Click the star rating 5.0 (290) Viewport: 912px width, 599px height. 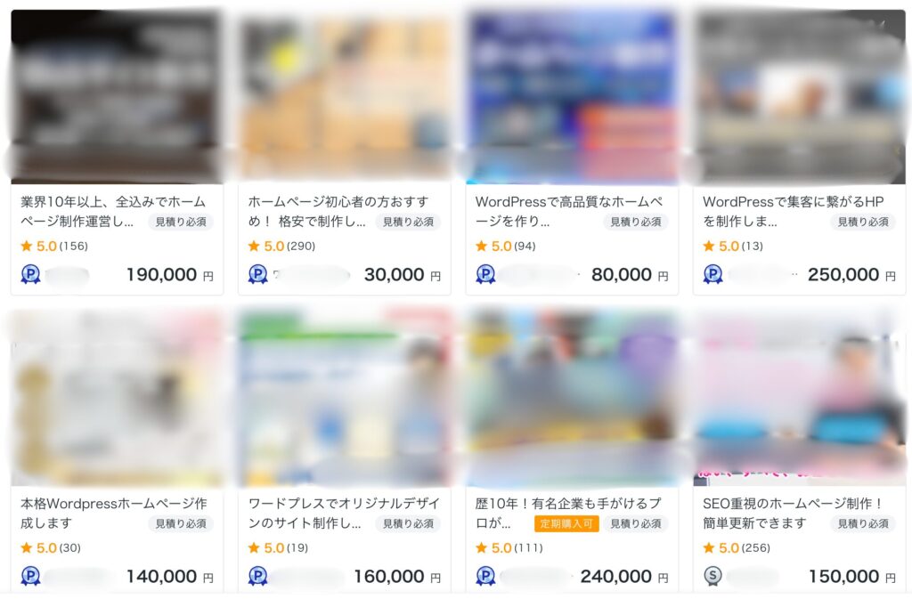pos(281,246)
